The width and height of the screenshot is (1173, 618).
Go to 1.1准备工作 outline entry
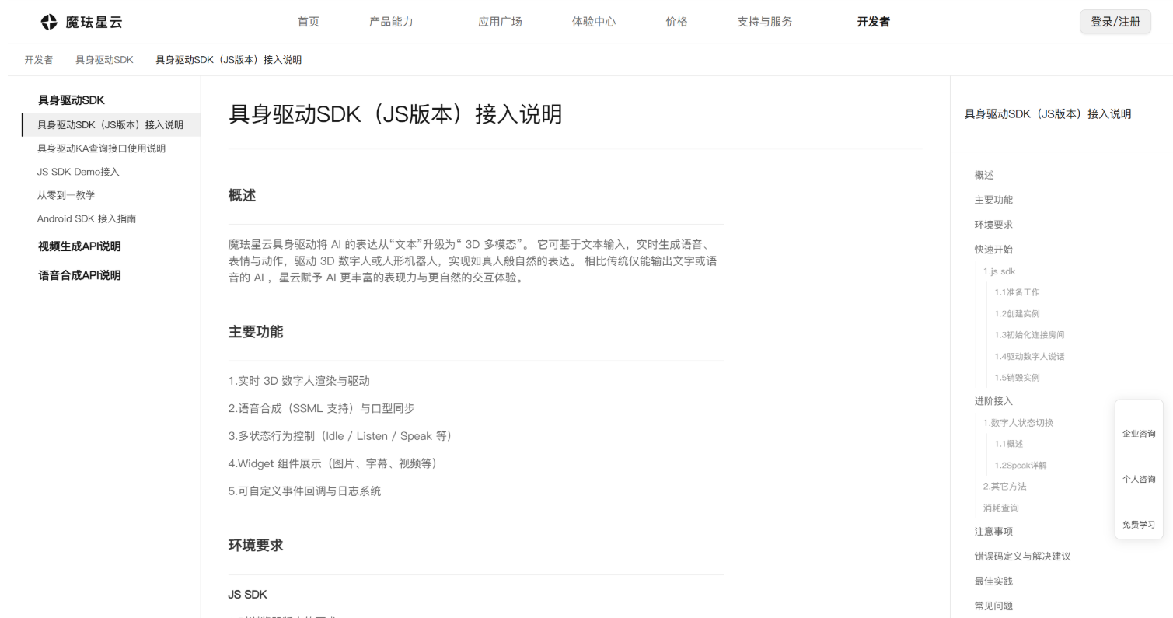pyautogui.click(x=1017, y=292)
